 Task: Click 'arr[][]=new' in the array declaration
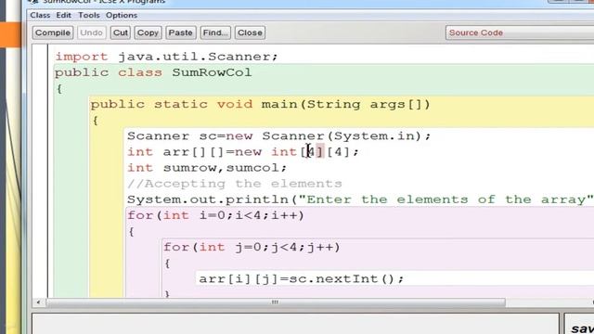[213, 152]
